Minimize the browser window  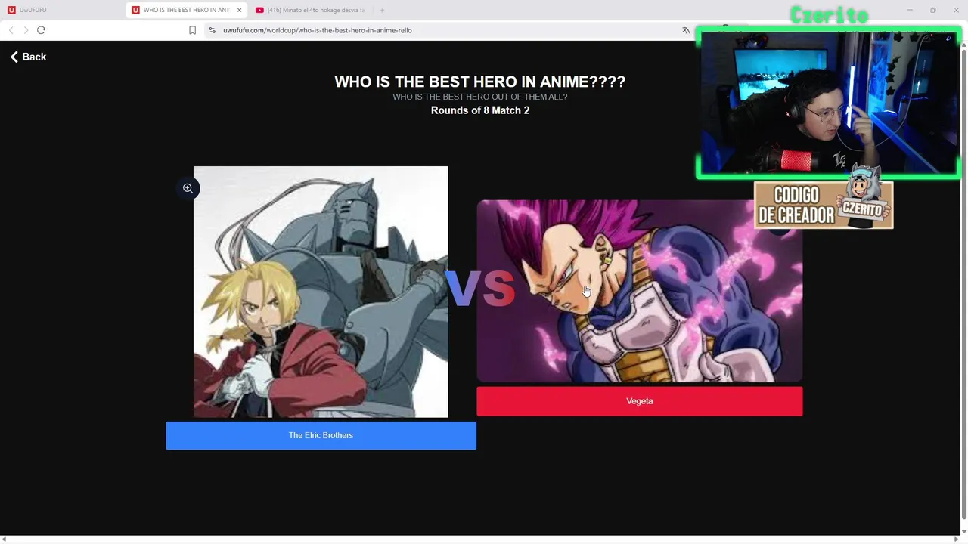point(910,10)
